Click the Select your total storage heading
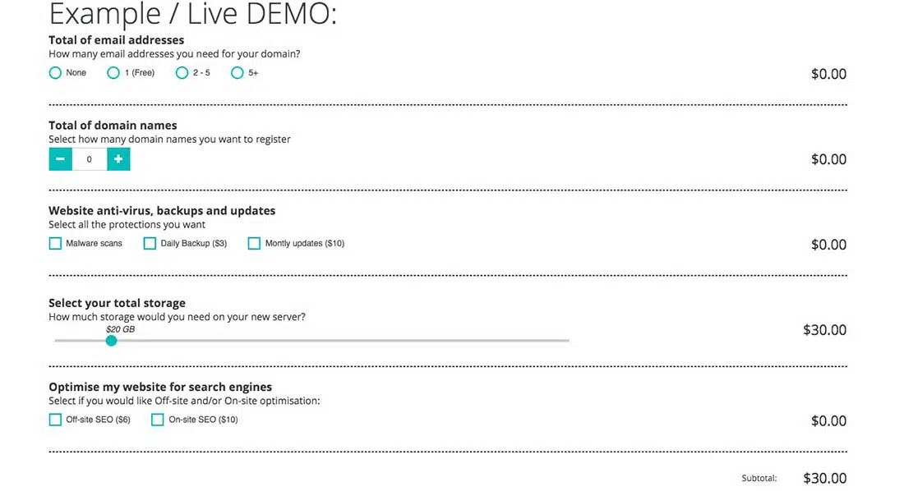Screen dimensions: 904x491 [117, 303]
